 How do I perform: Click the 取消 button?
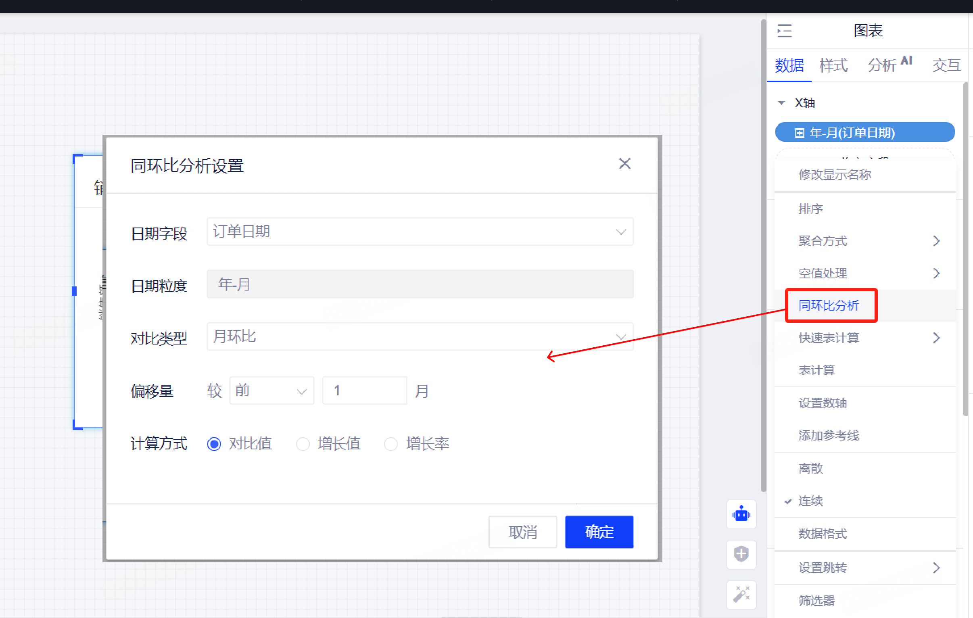click(x=522, y=532)
